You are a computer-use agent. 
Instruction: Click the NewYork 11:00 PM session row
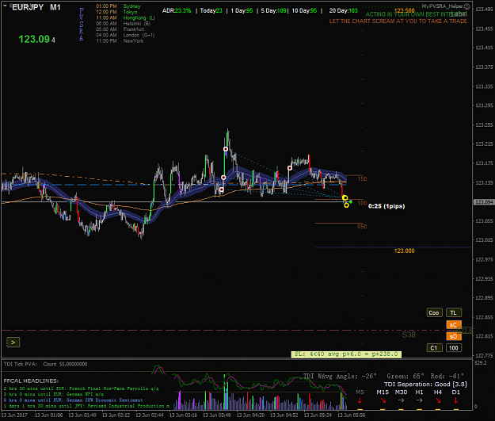(x=120, y=40)
